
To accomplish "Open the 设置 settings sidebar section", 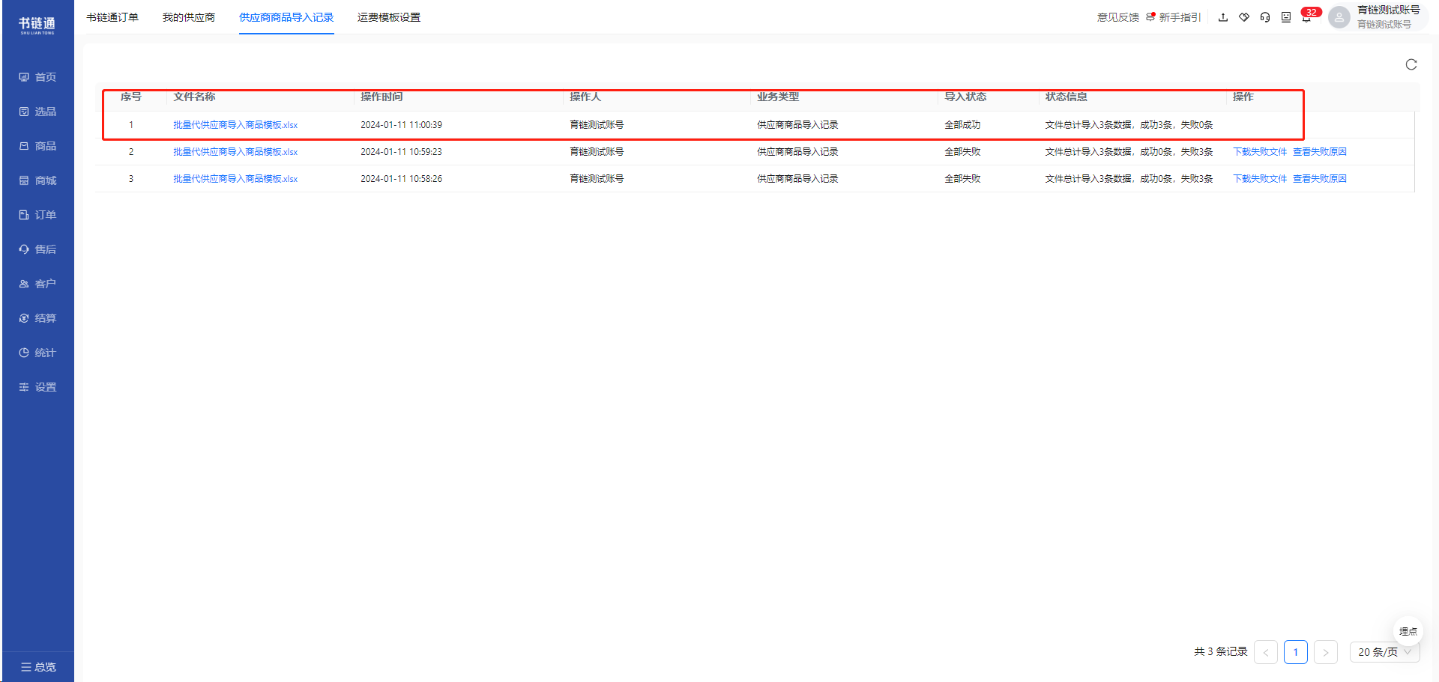I will 37,387.
